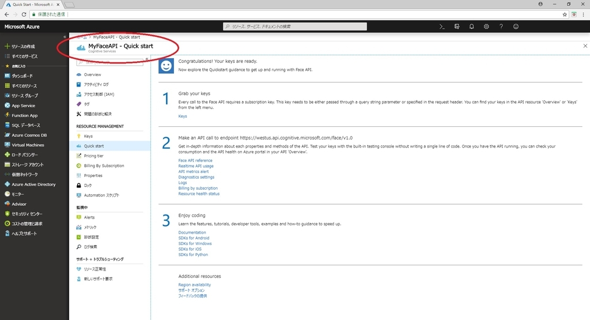Click the SQL データベース icon
590x320 pixels.
click(7, 125)
